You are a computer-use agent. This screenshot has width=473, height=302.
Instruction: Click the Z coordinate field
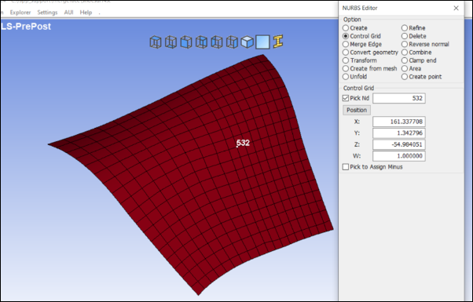[x=399, y=144]
